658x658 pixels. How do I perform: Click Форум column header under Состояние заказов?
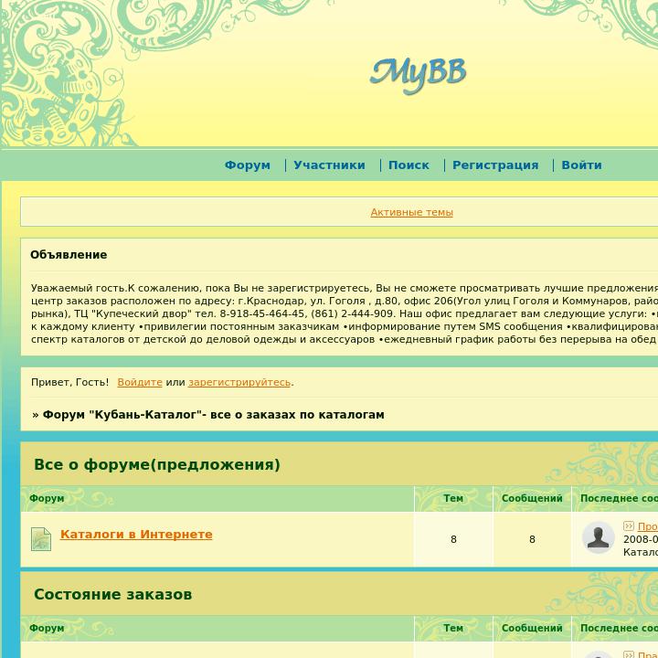point(47,628)
